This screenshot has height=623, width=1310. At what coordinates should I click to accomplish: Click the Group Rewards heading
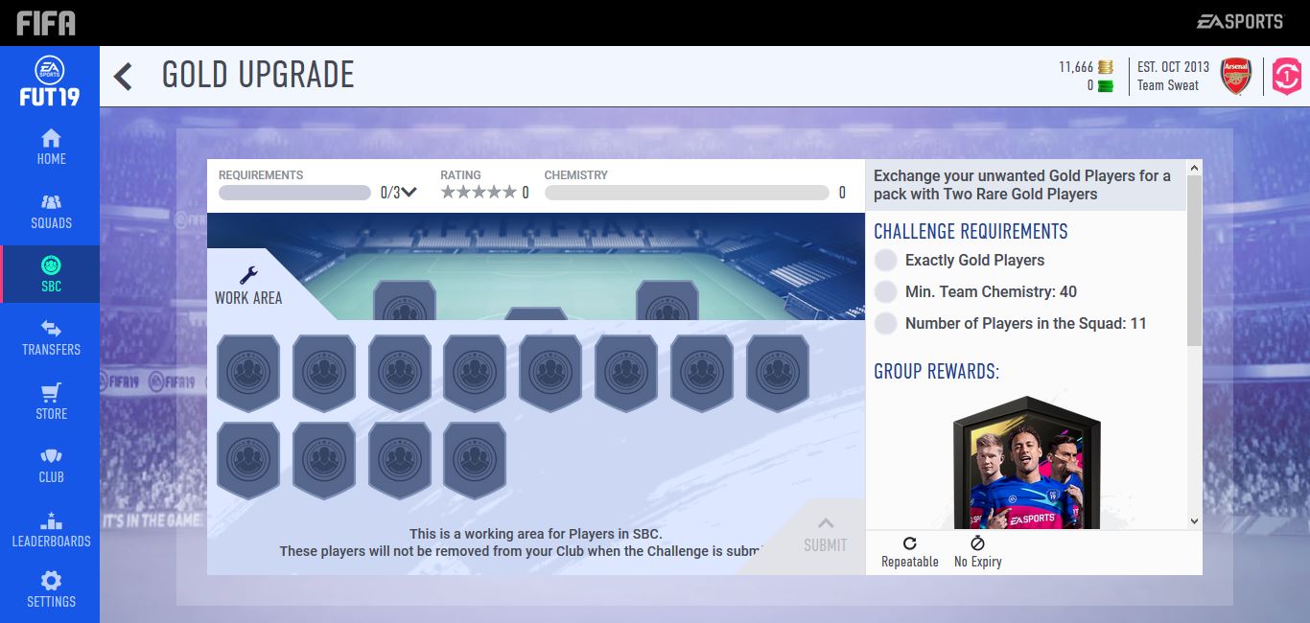[936, 371]
